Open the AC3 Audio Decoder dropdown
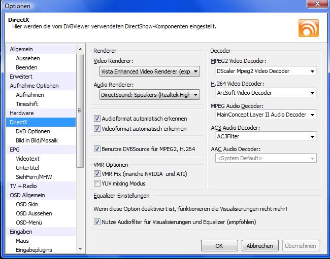 pos(266,136)
